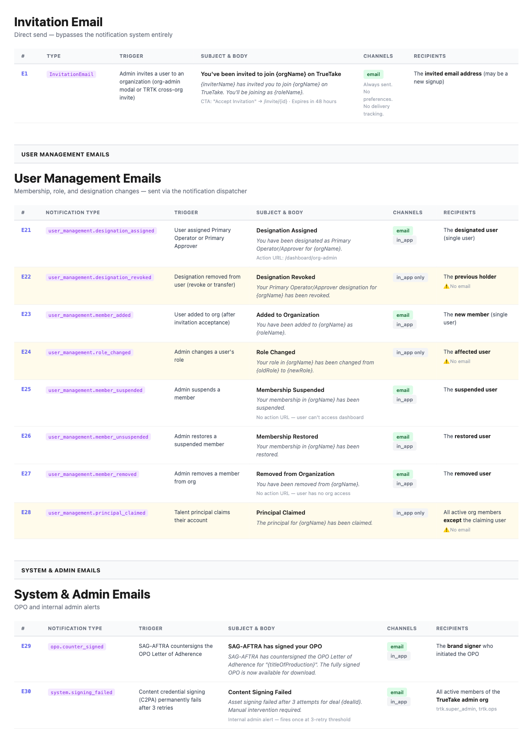
Task: Click the InvitationEmail type badge
Action: pyautogui.click(x=71, y=74)
